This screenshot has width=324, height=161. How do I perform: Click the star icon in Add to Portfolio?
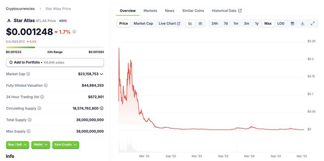coord(11,62)
